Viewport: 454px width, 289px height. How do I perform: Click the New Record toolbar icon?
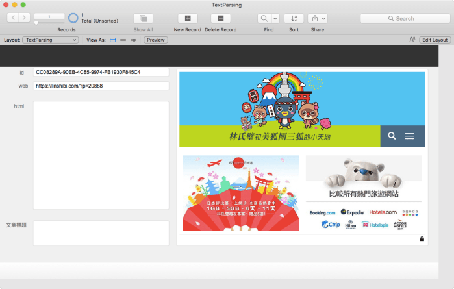(187, 18)
